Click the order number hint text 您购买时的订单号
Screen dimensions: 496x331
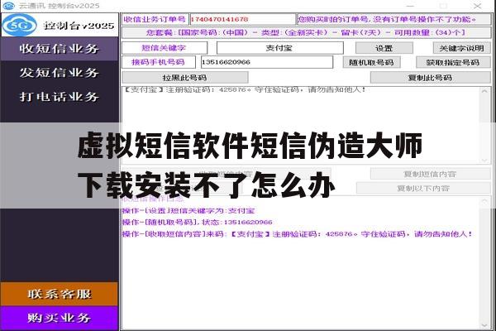pyautogui.click(x=393, y=19)
